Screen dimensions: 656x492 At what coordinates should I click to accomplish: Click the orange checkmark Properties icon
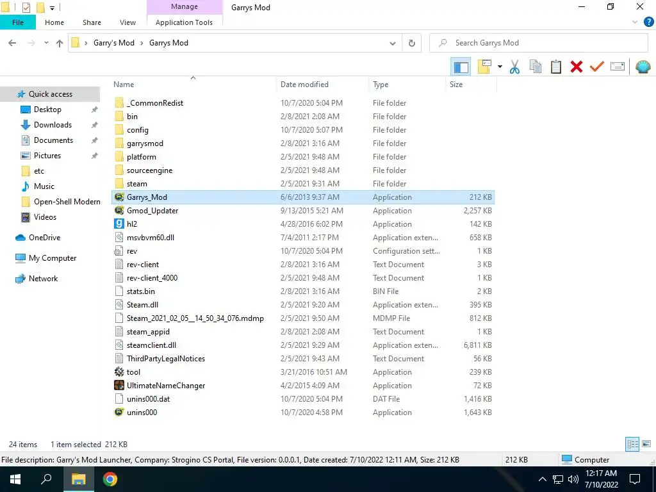[596, 67]
